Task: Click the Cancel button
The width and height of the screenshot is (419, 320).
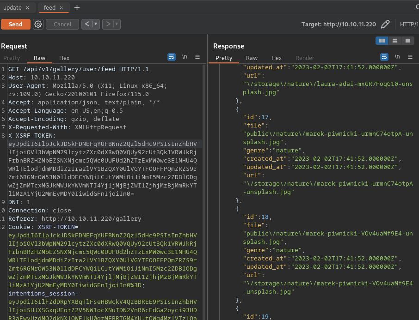Action: [62, 24]
